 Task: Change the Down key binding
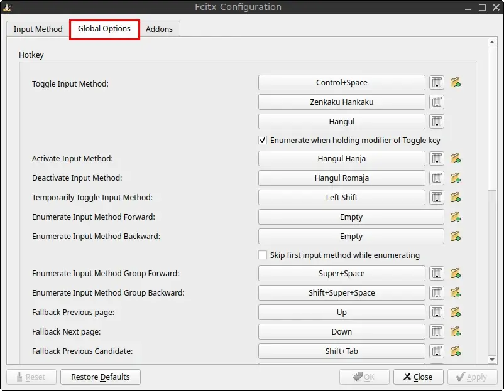click(342, 332)
